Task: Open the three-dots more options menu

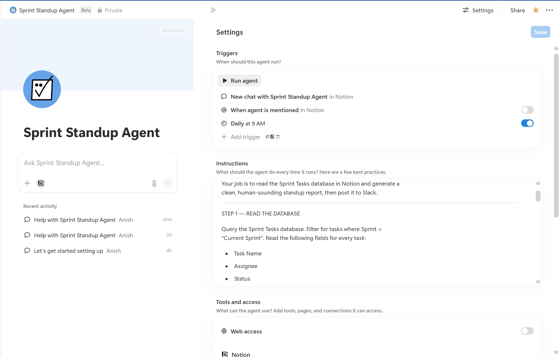Action: tap(549, 10)
